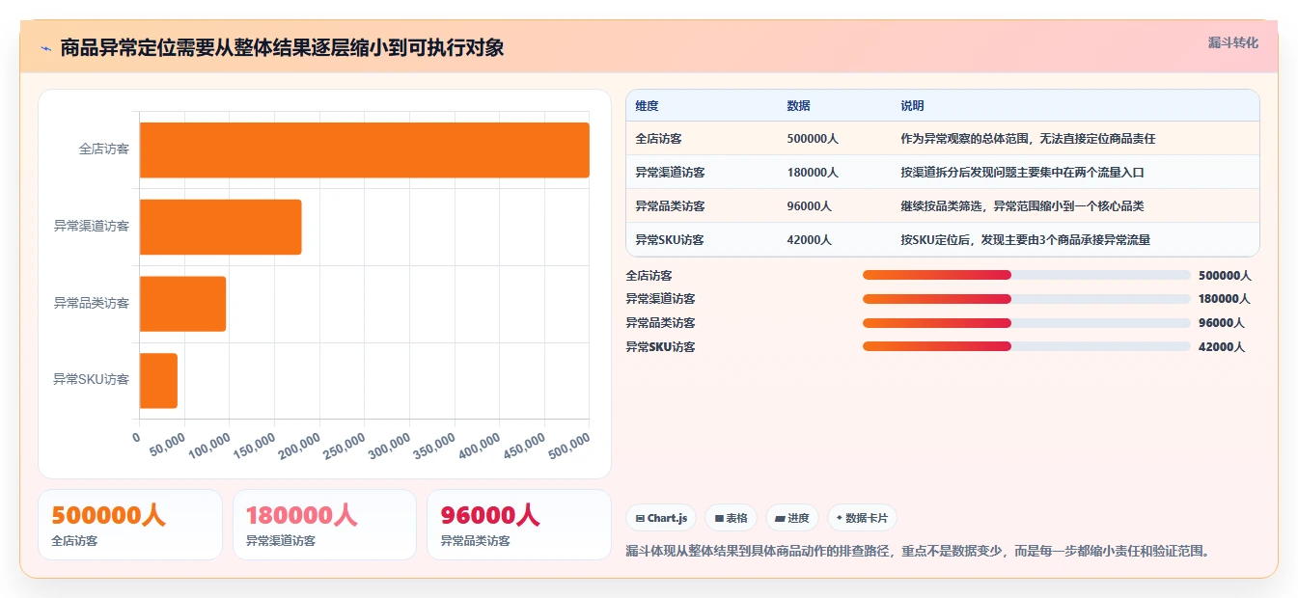The height and width of the screenshot is (598, 1298).
Task: Open the 500000人 全店访客 data card
Action: tap(130, 525)
